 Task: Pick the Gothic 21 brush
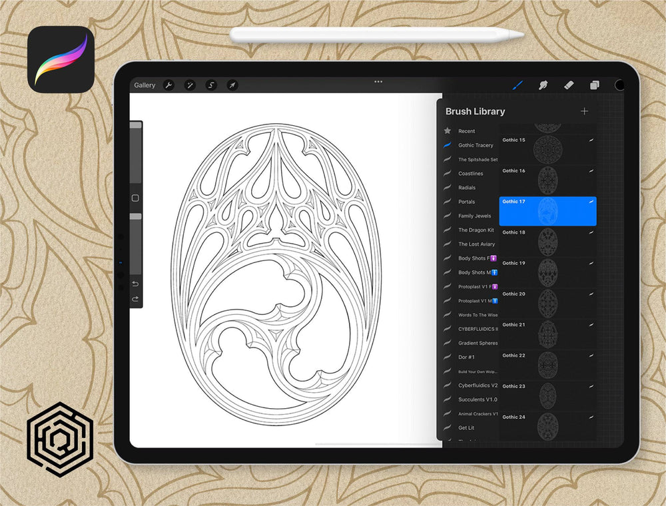[547, 334]
